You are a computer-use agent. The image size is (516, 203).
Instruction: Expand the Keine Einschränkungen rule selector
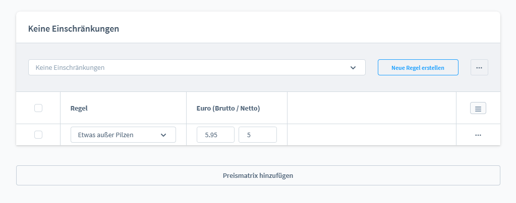click(x=197, y=67)
